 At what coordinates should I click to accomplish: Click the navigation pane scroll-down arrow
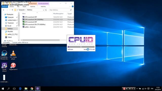19,40
